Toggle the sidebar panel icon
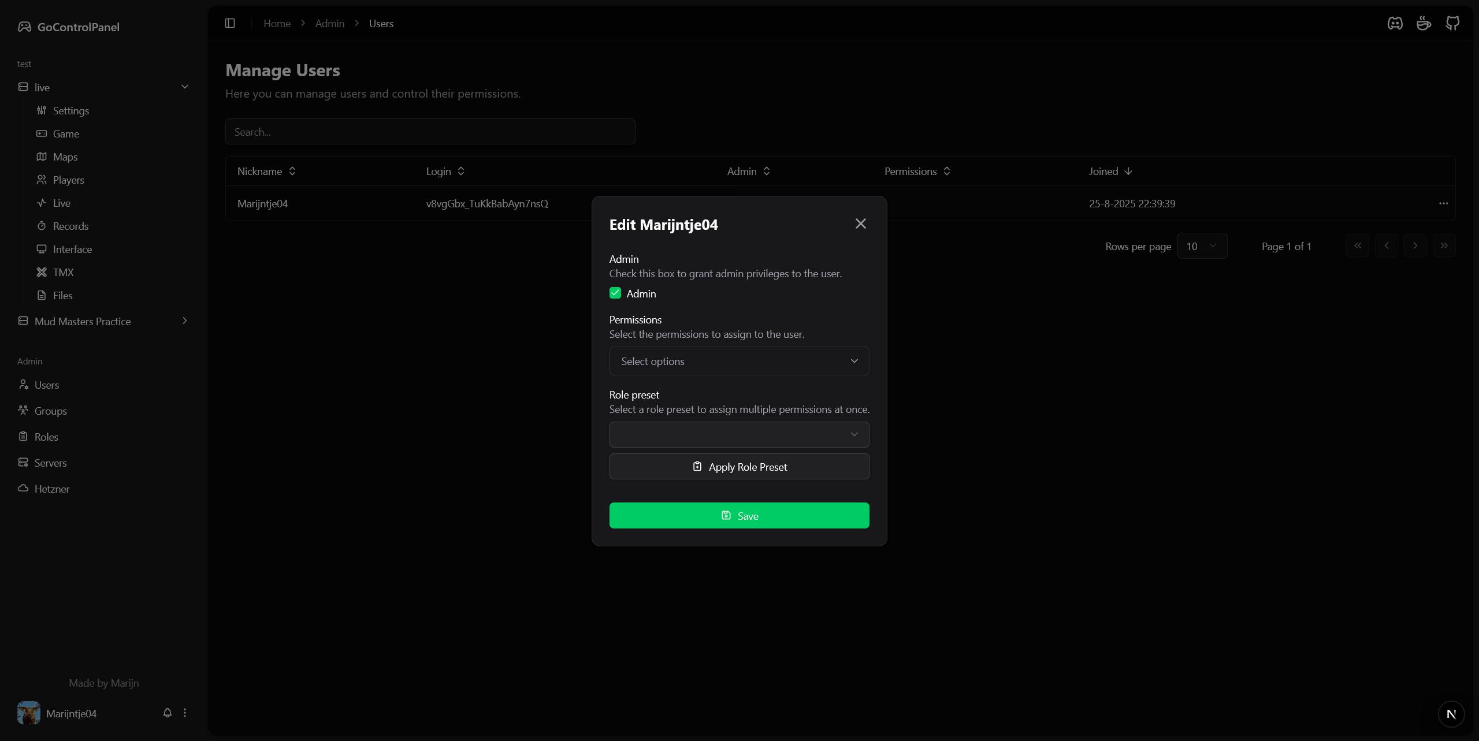 pyautogui.click(x=230, y=23)
